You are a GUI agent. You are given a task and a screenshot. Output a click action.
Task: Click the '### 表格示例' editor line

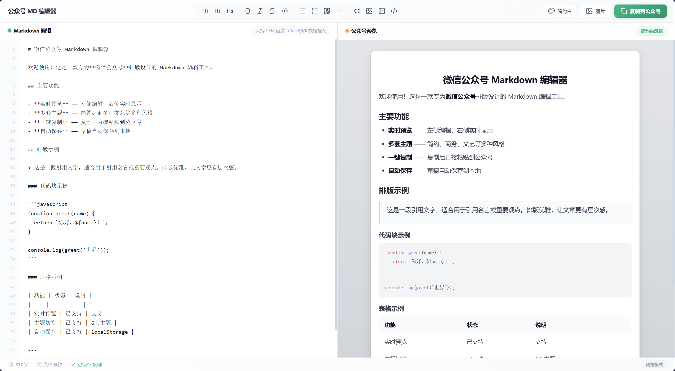45,277
